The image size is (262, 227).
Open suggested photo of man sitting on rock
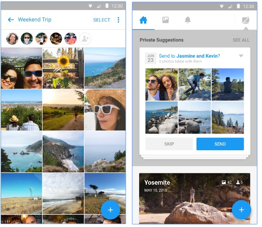pyautogui.click(x=228, y=84)
